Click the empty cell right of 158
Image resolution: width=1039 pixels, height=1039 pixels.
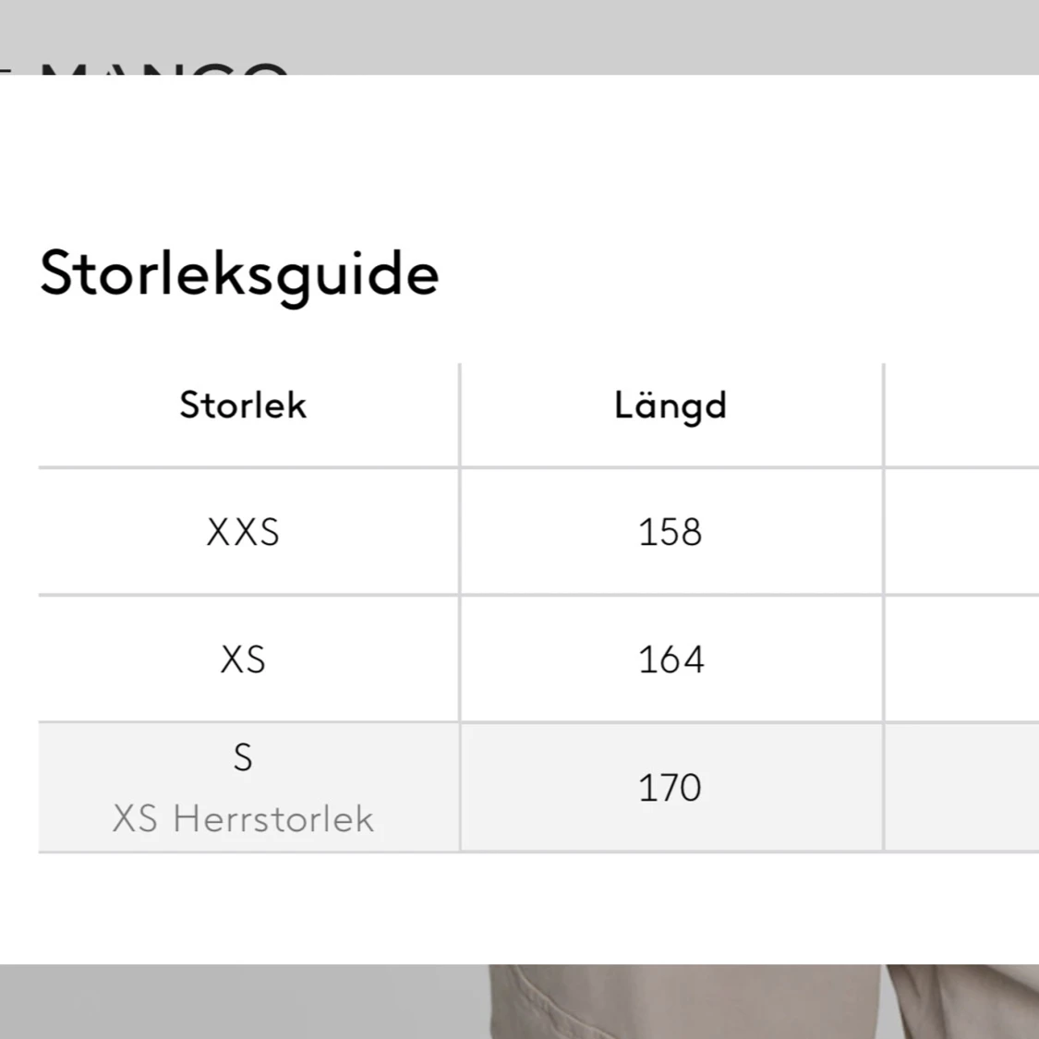point(962,531)
